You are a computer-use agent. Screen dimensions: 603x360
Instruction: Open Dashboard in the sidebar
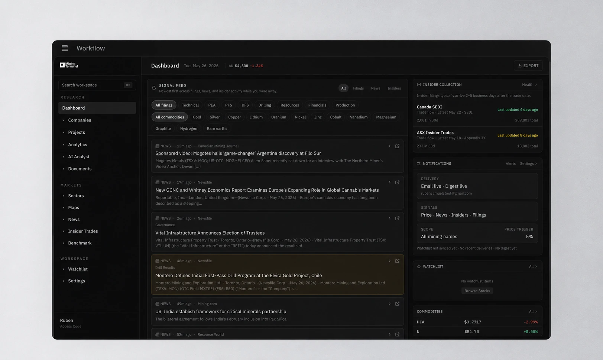click(x=97, y=108)
